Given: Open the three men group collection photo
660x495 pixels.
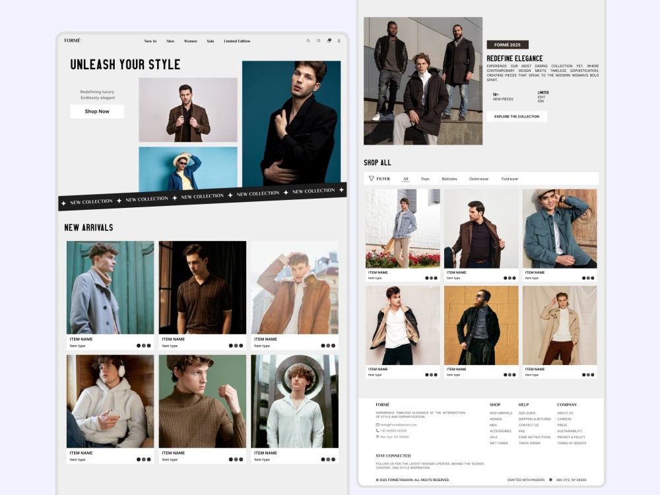Looking at the screenshot, I should 423,81.
